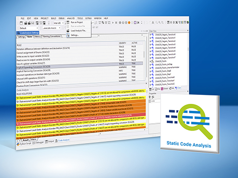Click the letter A toolbar icon
The width and height of the screenshot is (238, 178).
tap(153, 23)
